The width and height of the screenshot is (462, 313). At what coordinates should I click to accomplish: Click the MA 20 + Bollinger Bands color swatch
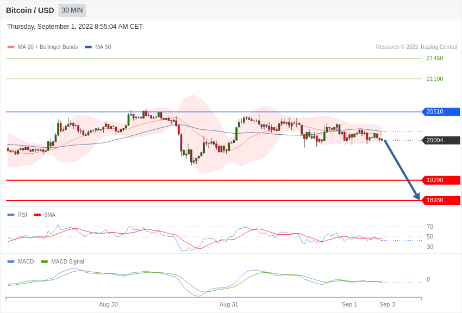pyautogui.click(x=11, y=47)
